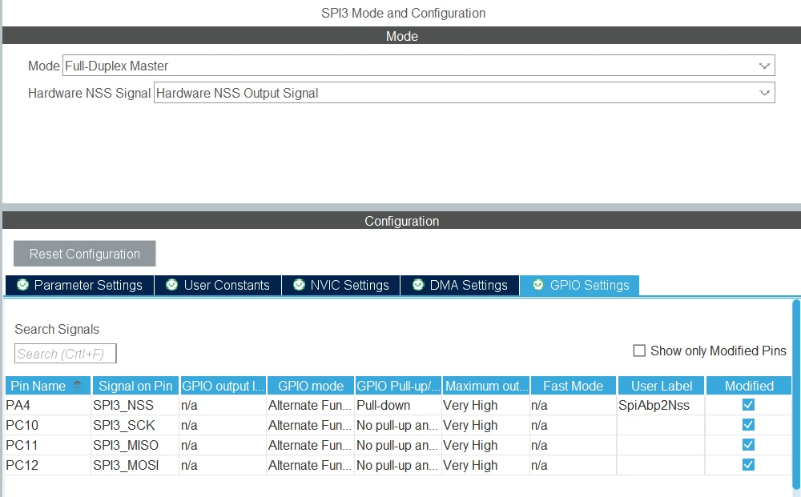Click the sort arrow icon in Pin Name header
This screenshot has height=497, width=801.
(77, 385)
